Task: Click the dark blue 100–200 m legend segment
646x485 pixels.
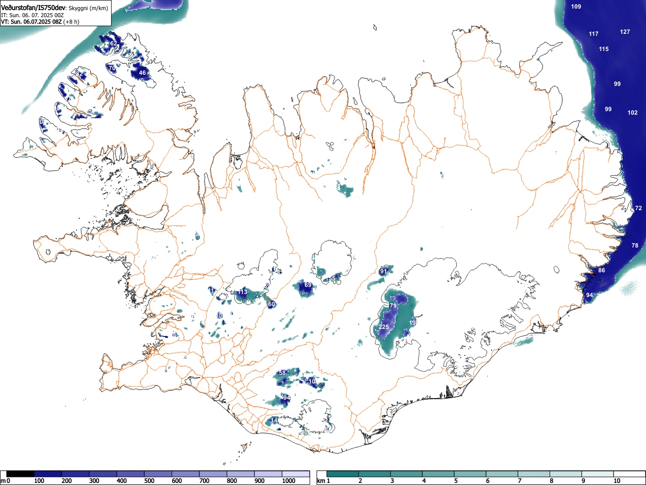Action: point(48,474)
